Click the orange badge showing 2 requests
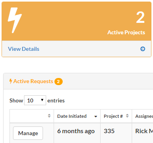This screenshot has width=153, height=143. pyautogui.click(x=58, y=82)
